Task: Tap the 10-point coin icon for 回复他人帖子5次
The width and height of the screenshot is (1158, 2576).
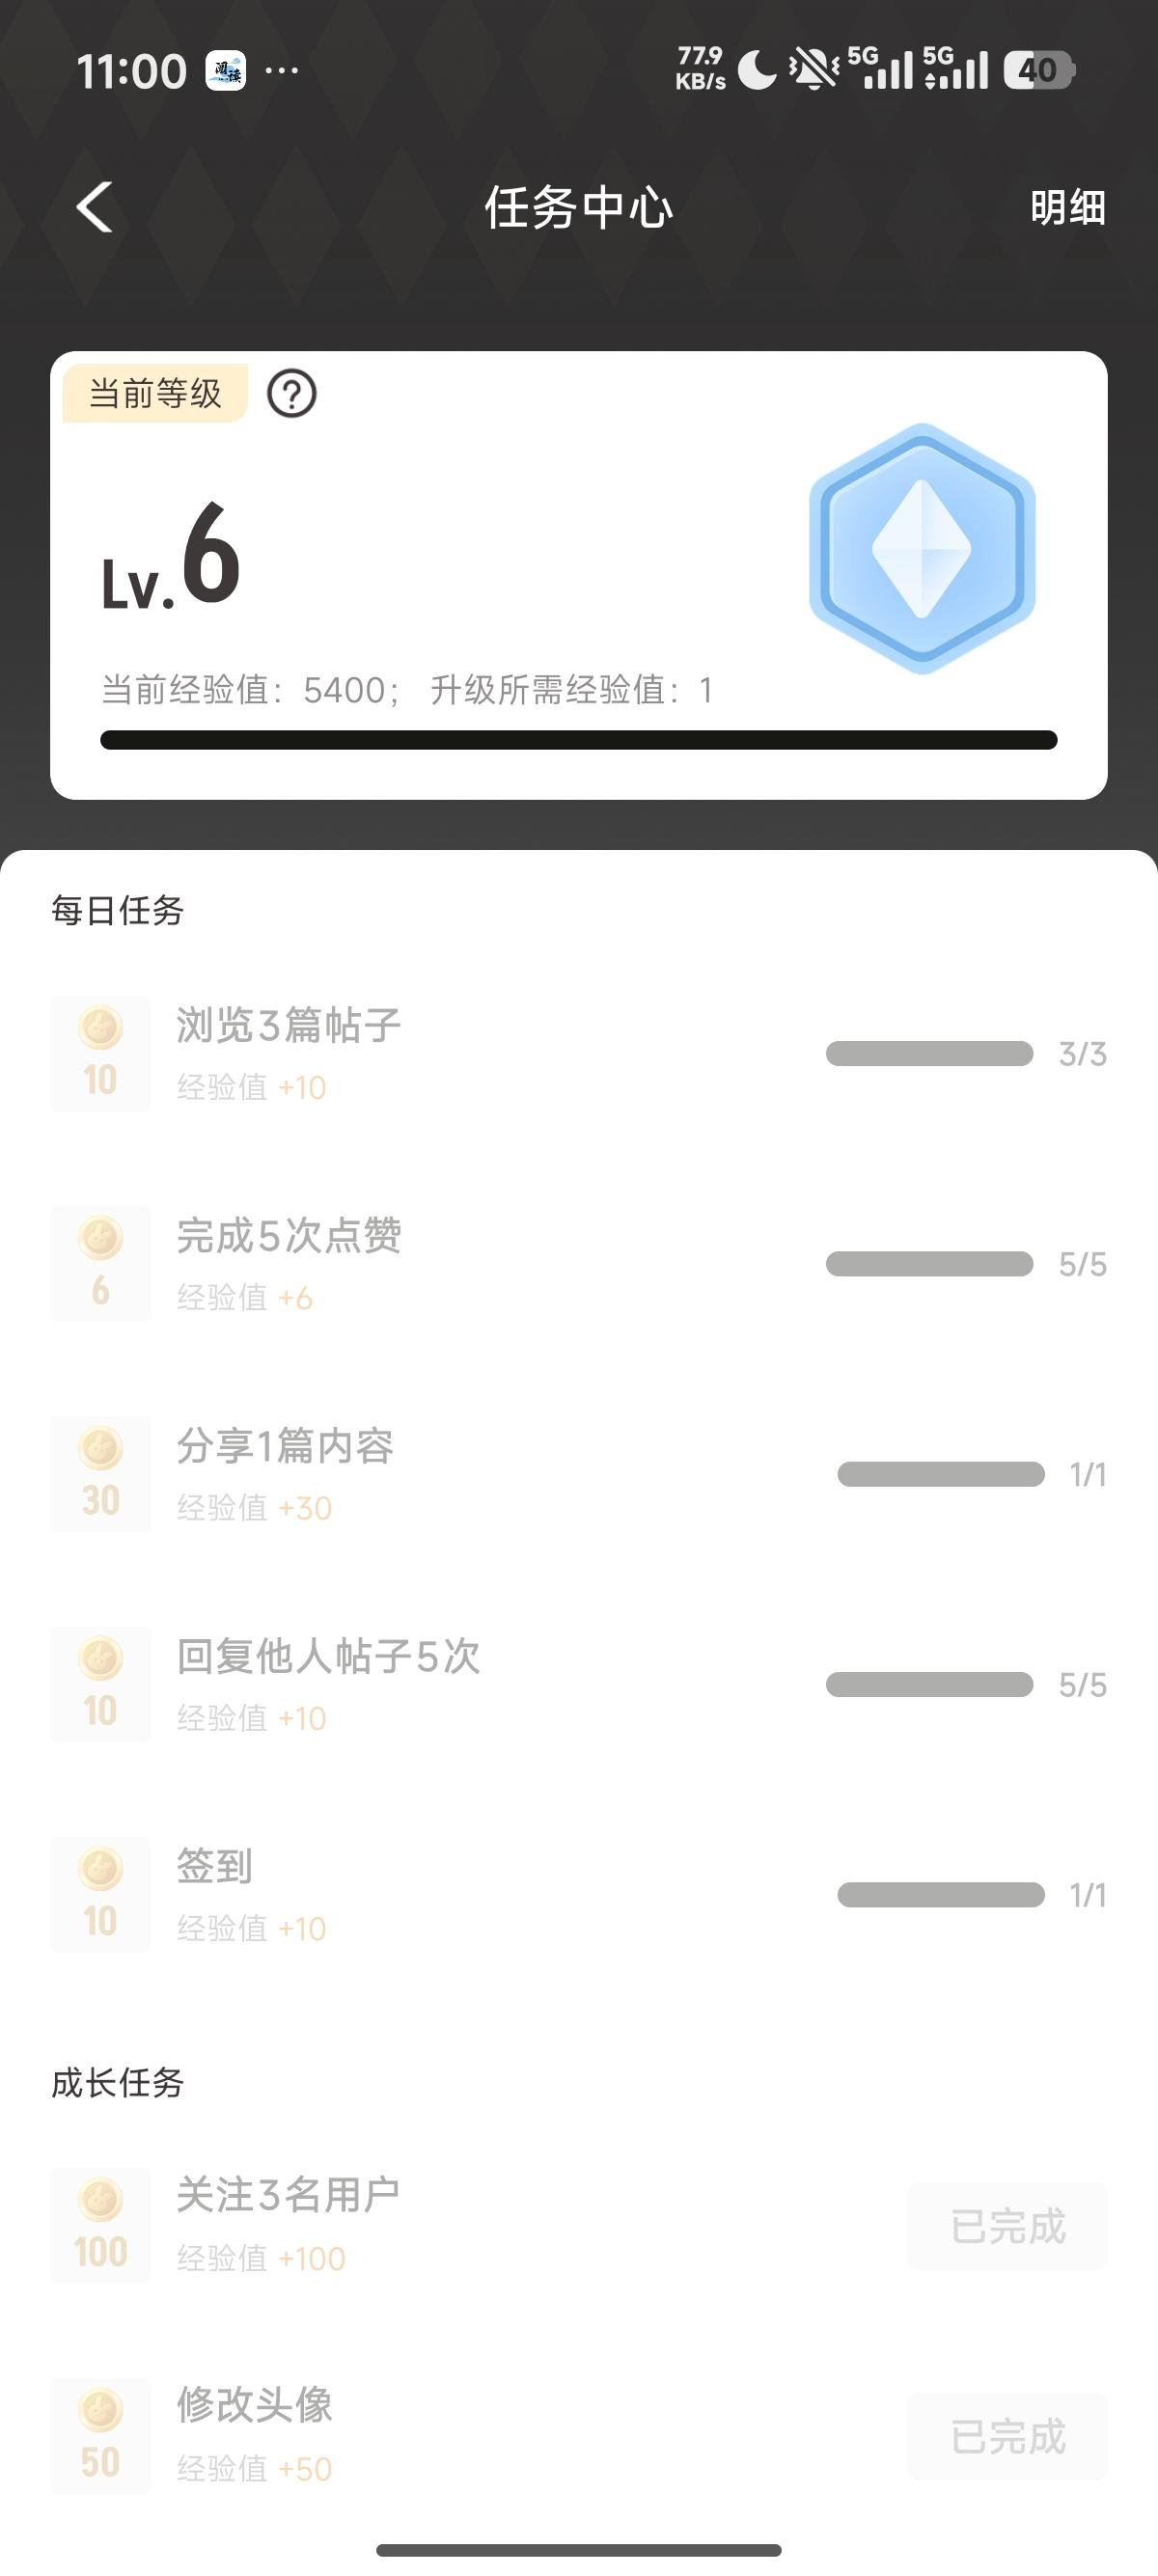Action: click(100, 1684)
